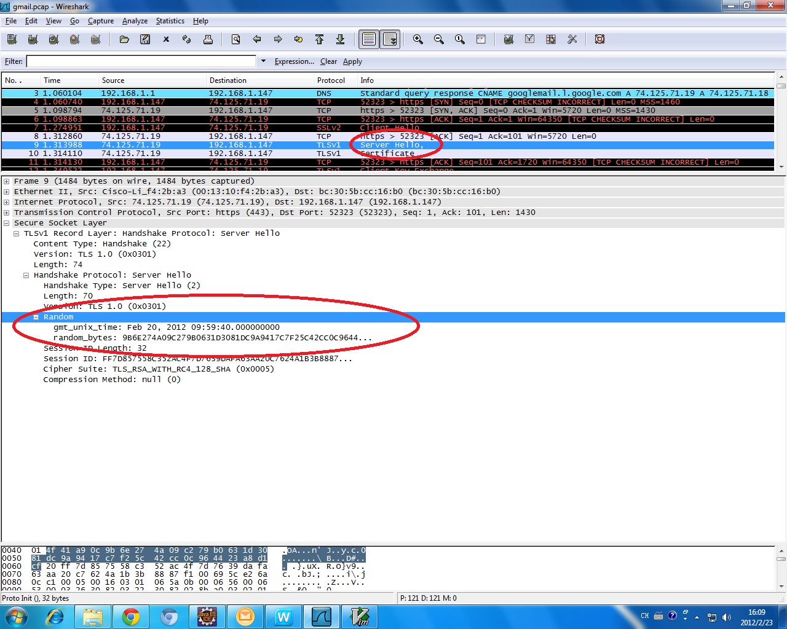
Task: Open Google Chrome from taskbar
Action: tap(130, 617)
